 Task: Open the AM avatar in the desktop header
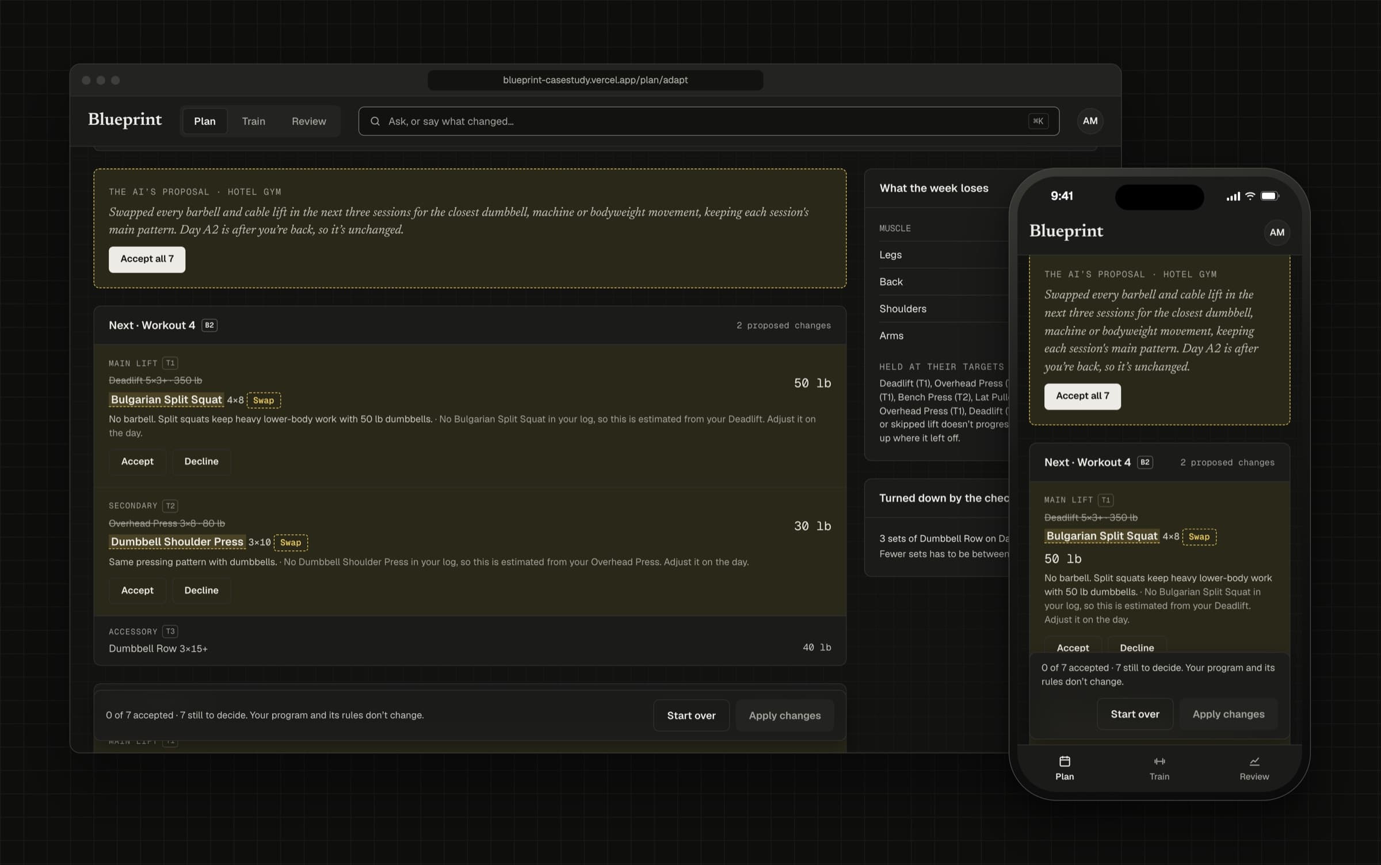1090,121
